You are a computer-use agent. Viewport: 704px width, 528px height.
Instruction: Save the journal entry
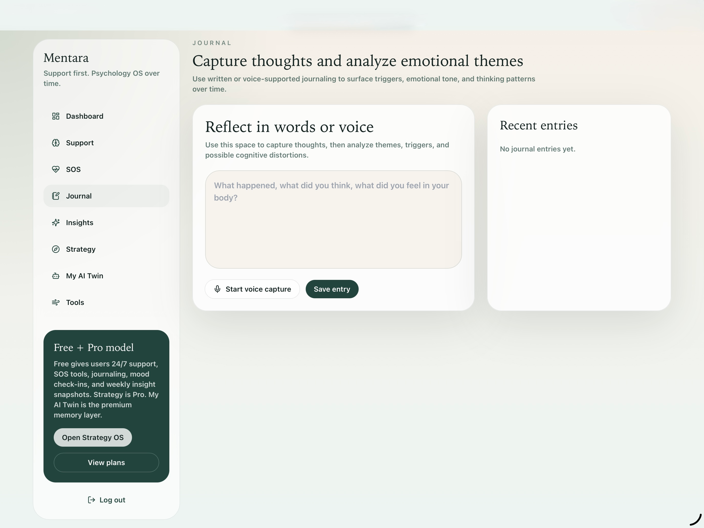332,289
